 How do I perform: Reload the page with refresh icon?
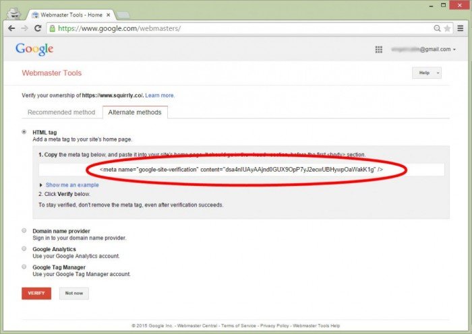point(37,29)
